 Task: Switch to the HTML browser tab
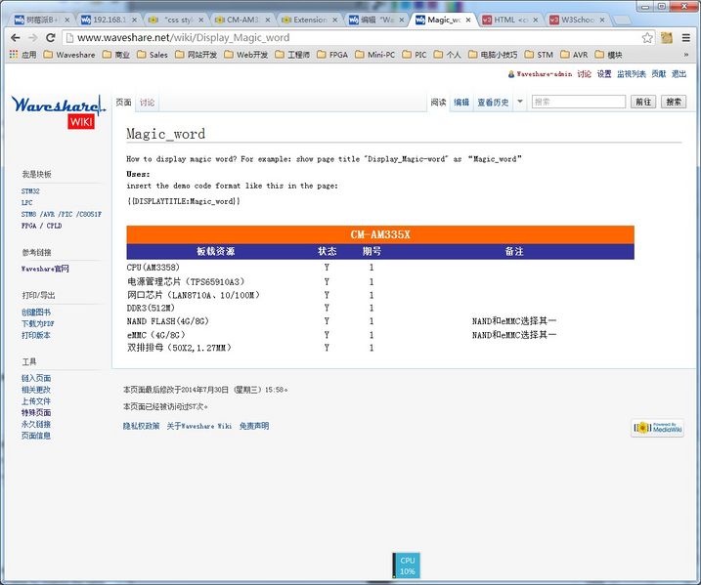(x=509, y=21)
